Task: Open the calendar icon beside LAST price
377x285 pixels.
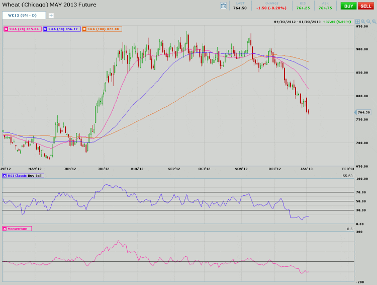Action: tap(224, 6)
